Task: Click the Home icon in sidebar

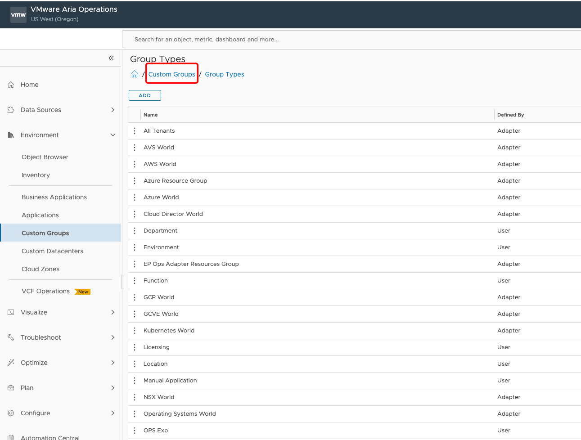Action: coord(11,85)
